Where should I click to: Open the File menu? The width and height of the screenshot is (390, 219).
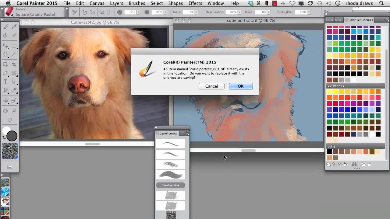point(67,3)
